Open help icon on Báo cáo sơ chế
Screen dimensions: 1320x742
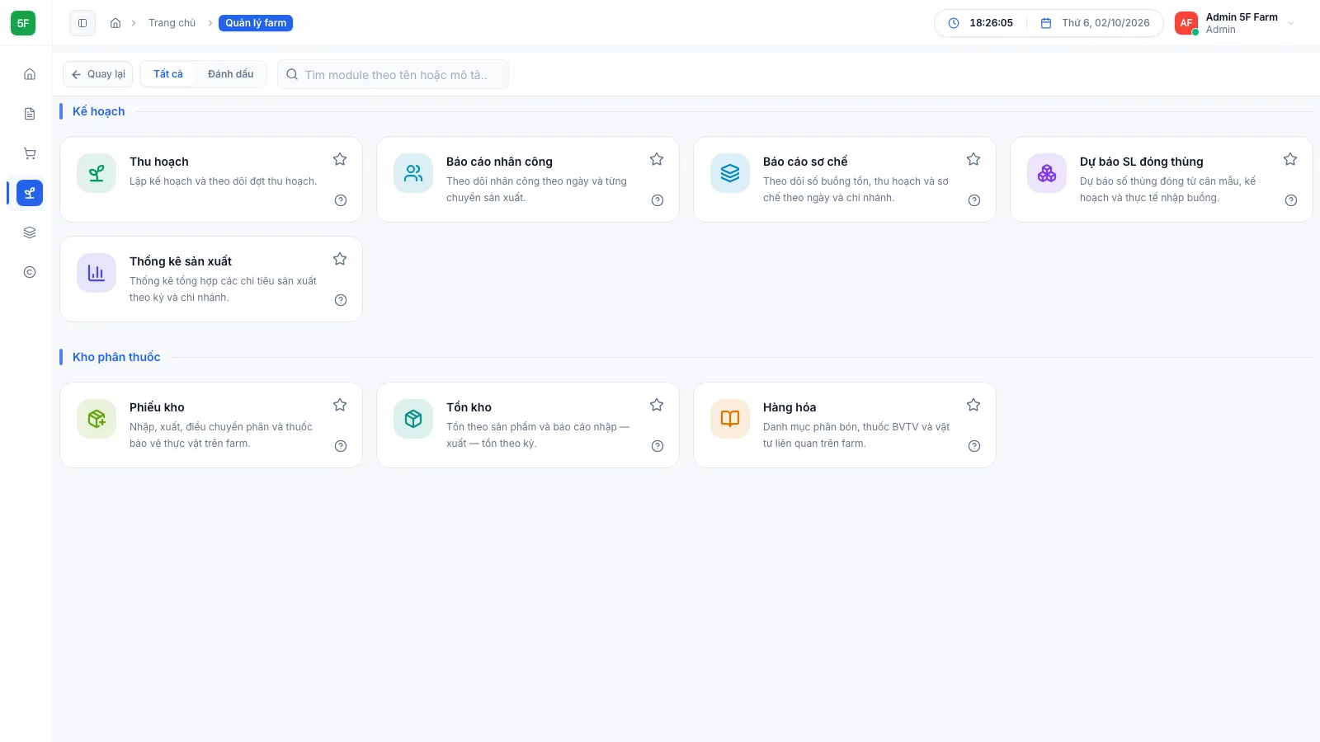point(974,200)
